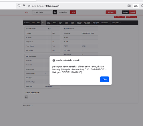Click the Rx Power row label
The width and height of the screenshot is (143, 126).
tap(29, 38)
